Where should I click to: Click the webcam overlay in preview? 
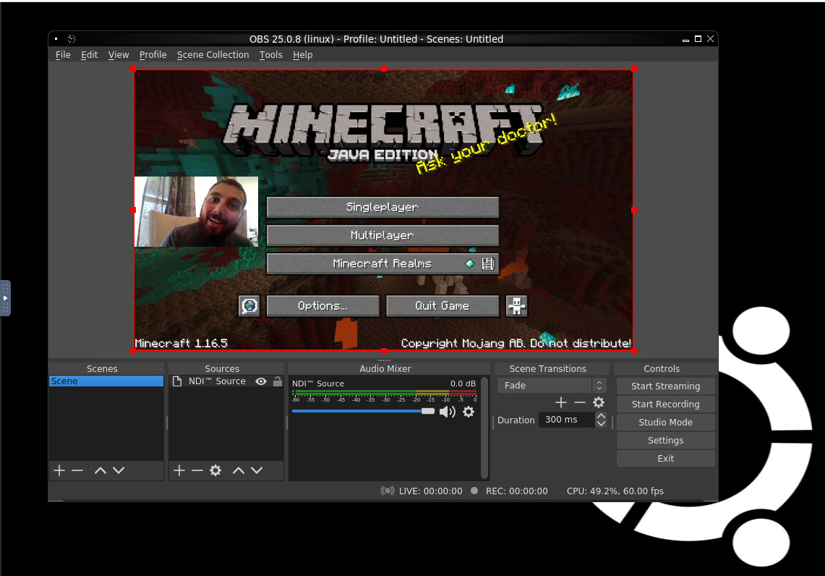point(196,211)
